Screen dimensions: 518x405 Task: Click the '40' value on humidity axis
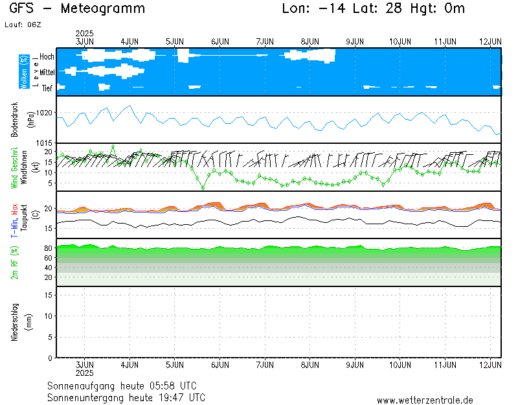click(49, 268)
